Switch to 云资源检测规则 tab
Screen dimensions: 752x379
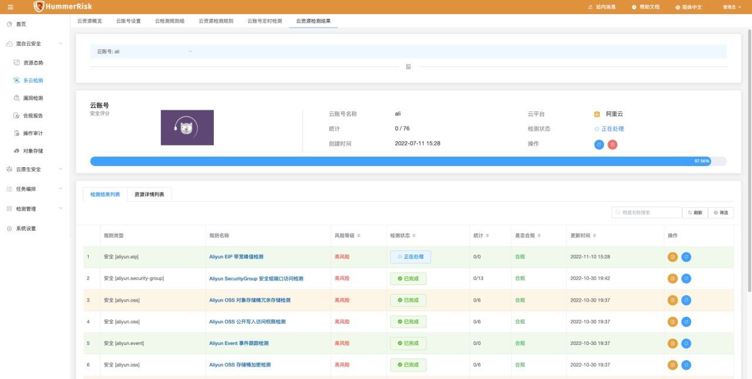coord(216,21)
